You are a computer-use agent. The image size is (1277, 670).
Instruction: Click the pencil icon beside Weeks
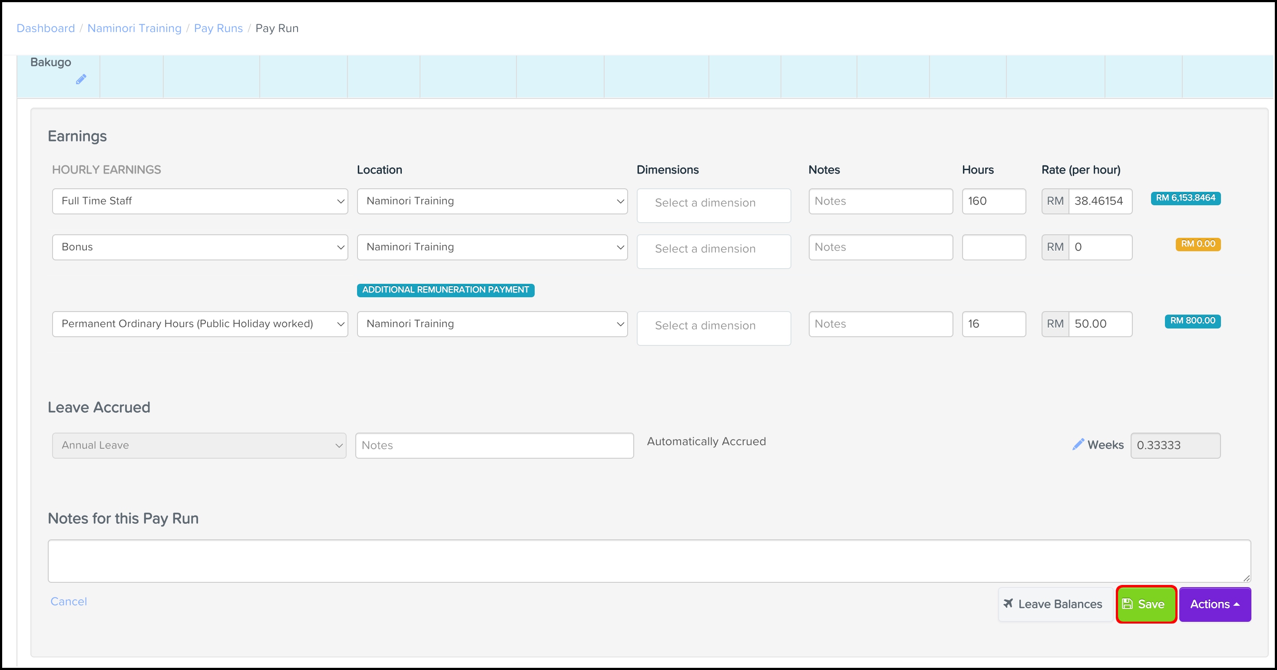tap(1078, 444)
